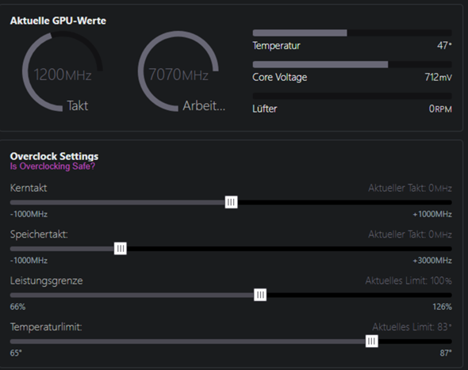Click the Lüfter RPM bar
Image resolution: width=468 pixels, height=370 pixels.
(x=352, y=96)
